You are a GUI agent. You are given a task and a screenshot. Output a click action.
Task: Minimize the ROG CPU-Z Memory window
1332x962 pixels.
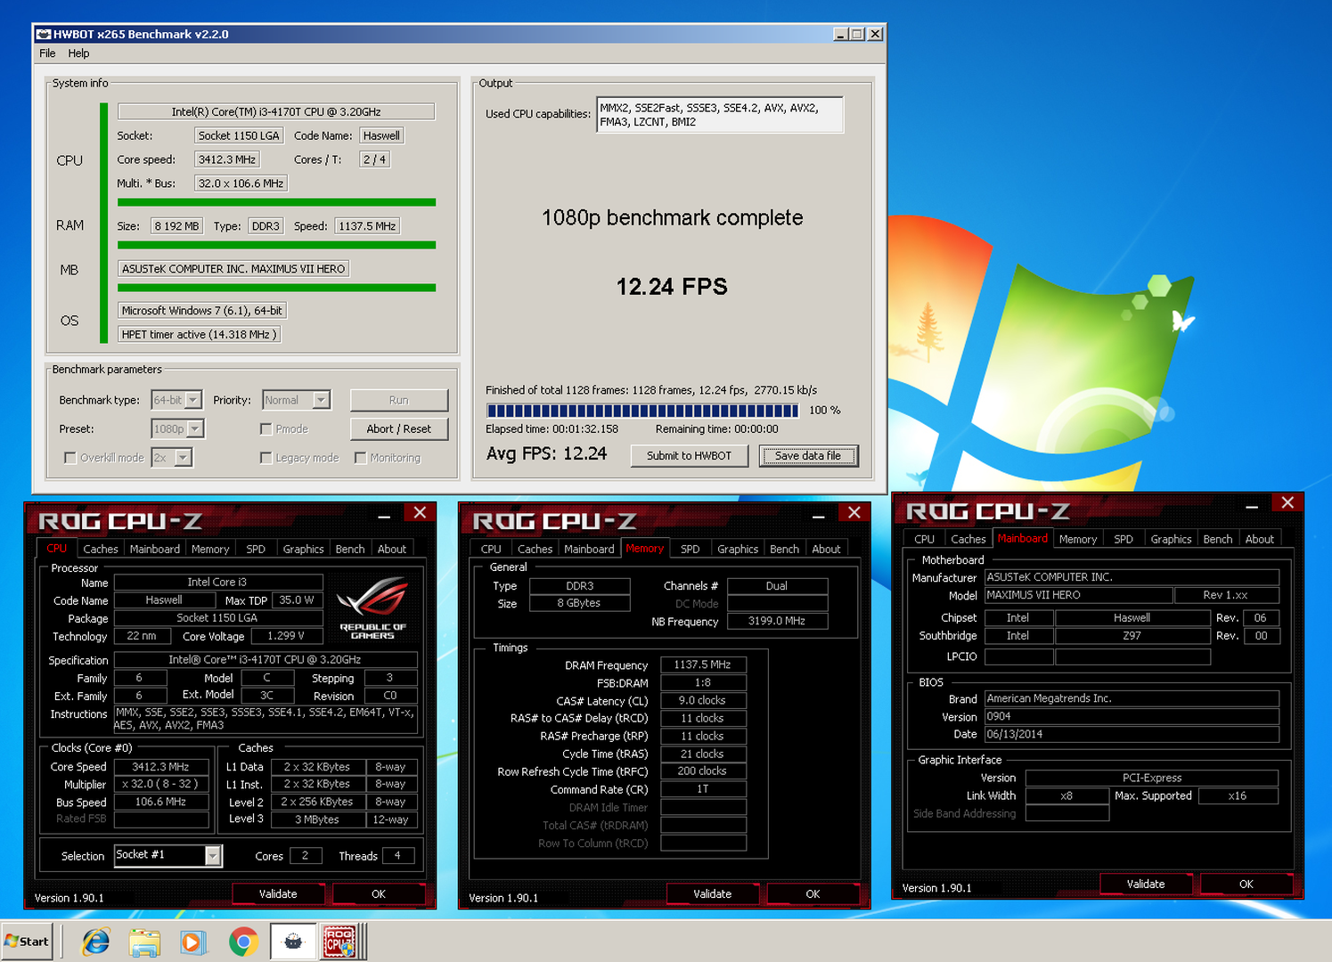point(819,515)
